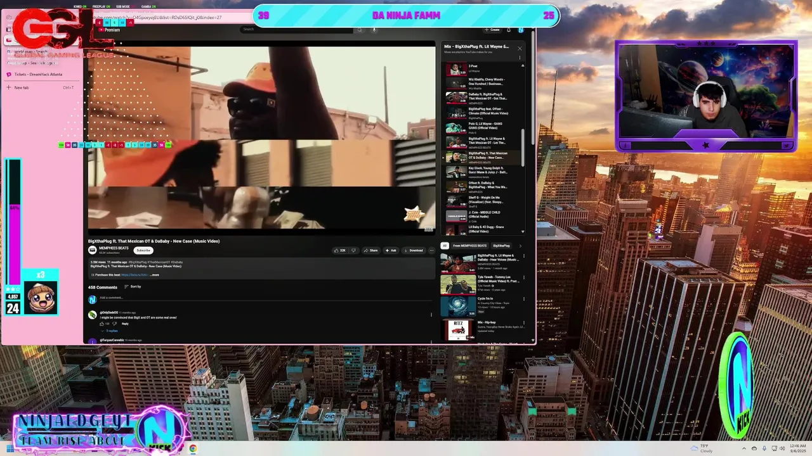Click the #BigXthaPlug hashtag link

136,262
